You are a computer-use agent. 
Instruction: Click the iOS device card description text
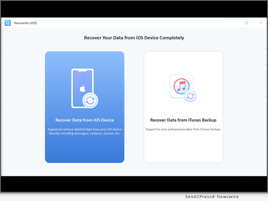84,131
